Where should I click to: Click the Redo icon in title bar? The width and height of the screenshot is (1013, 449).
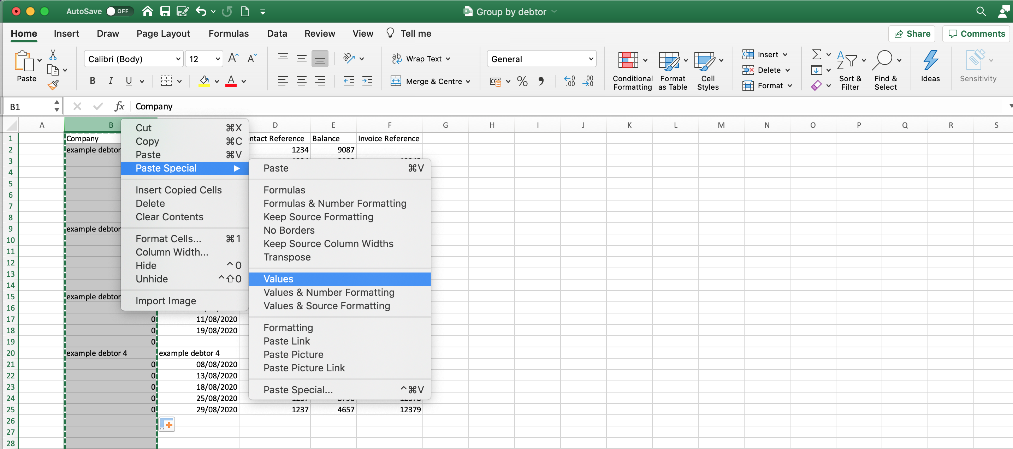(227, 11)
